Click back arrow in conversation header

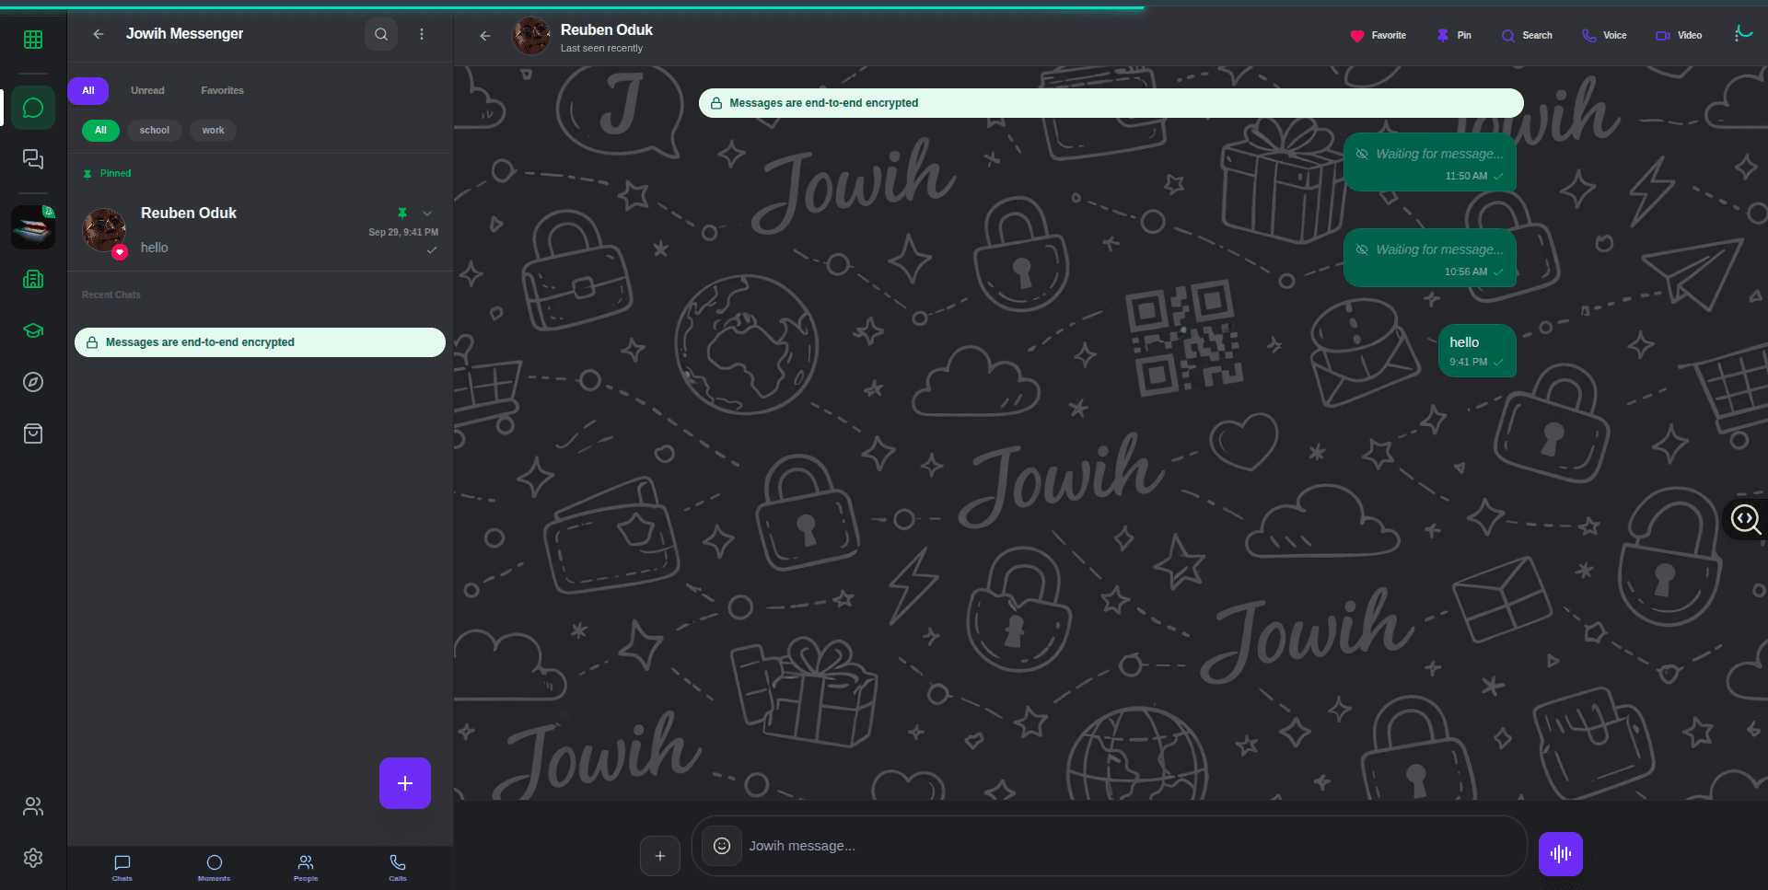[485, 36]
